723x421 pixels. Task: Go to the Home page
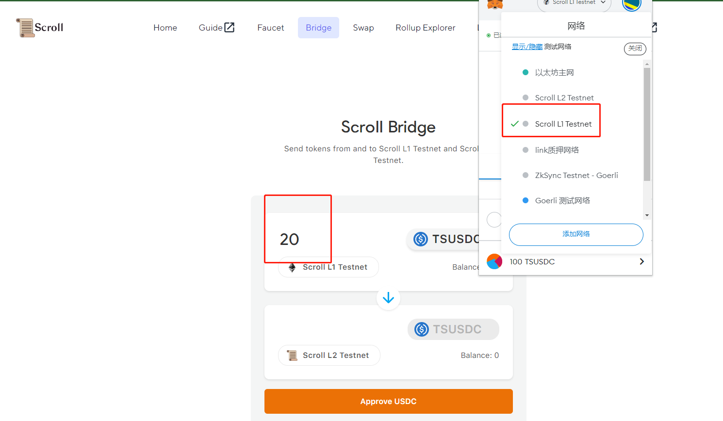(165, 28)
